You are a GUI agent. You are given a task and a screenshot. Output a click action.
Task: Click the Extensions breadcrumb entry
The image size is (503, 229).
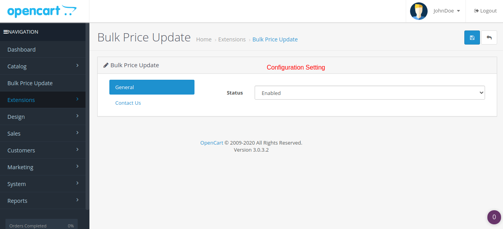(x=232, y=39)
